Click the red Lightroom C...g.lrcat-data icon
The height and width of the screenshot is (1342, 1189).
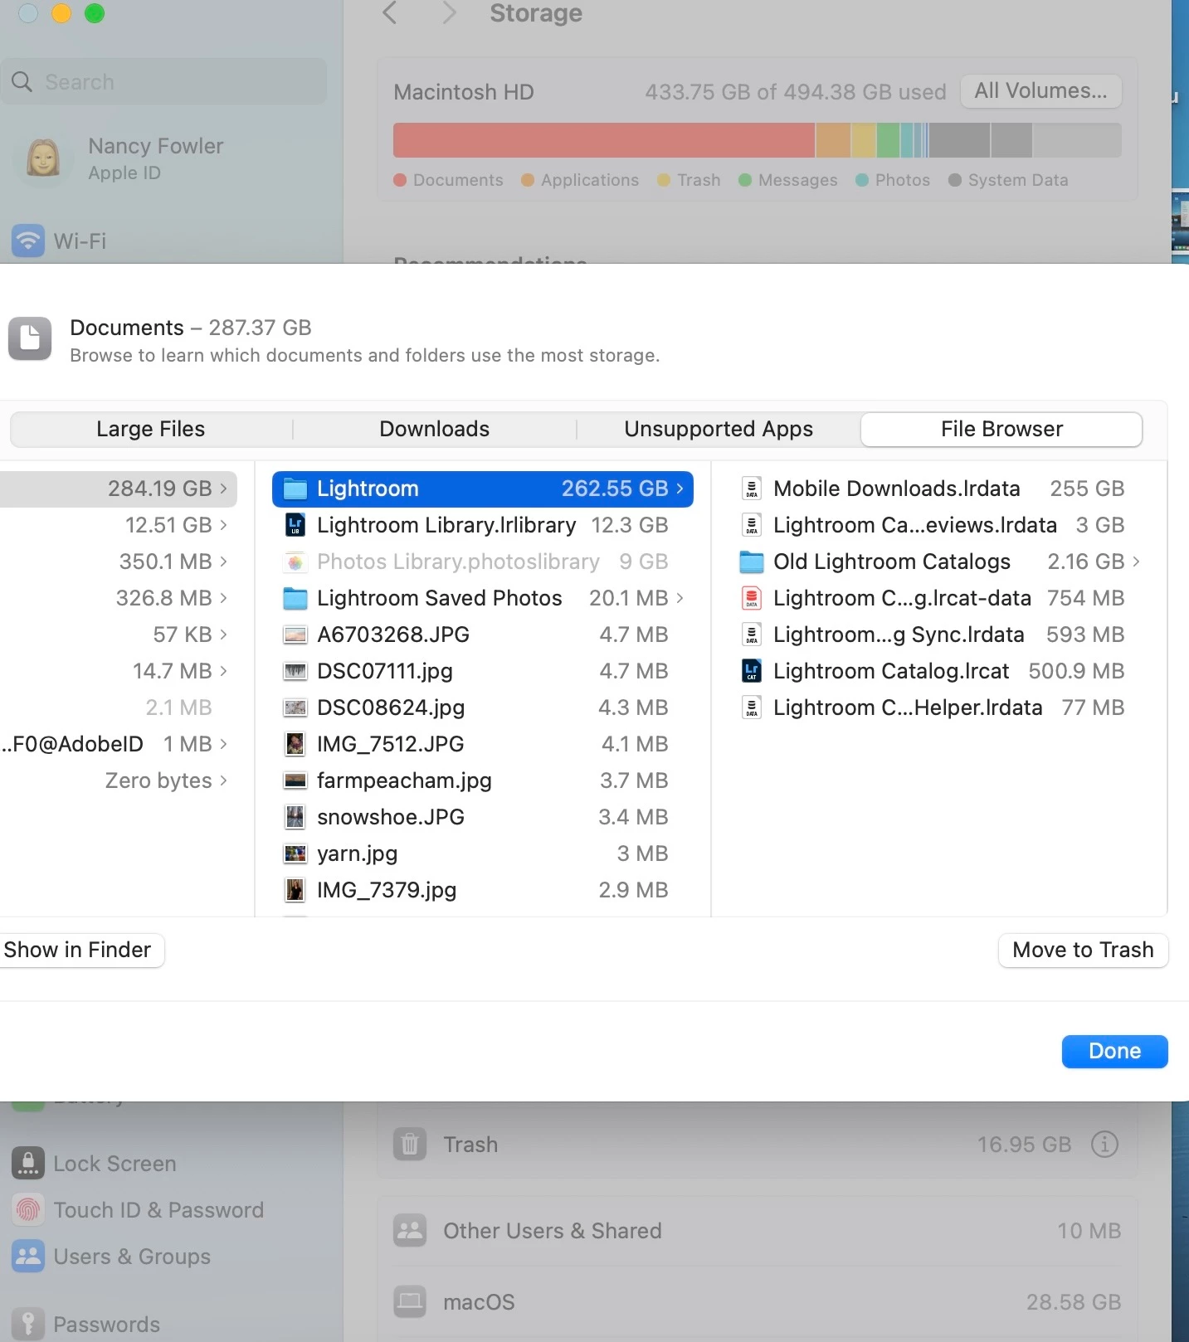click(752, 598)
